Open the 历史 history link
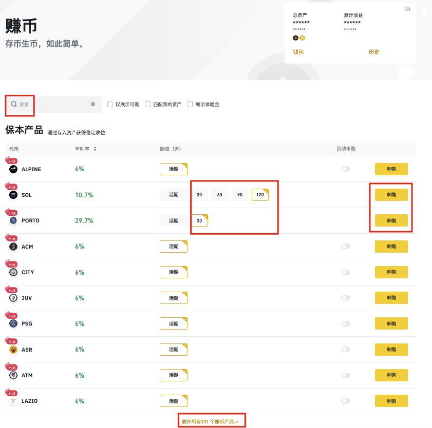The height and width of the screenshot is (428, 432). tap(374, 52)
